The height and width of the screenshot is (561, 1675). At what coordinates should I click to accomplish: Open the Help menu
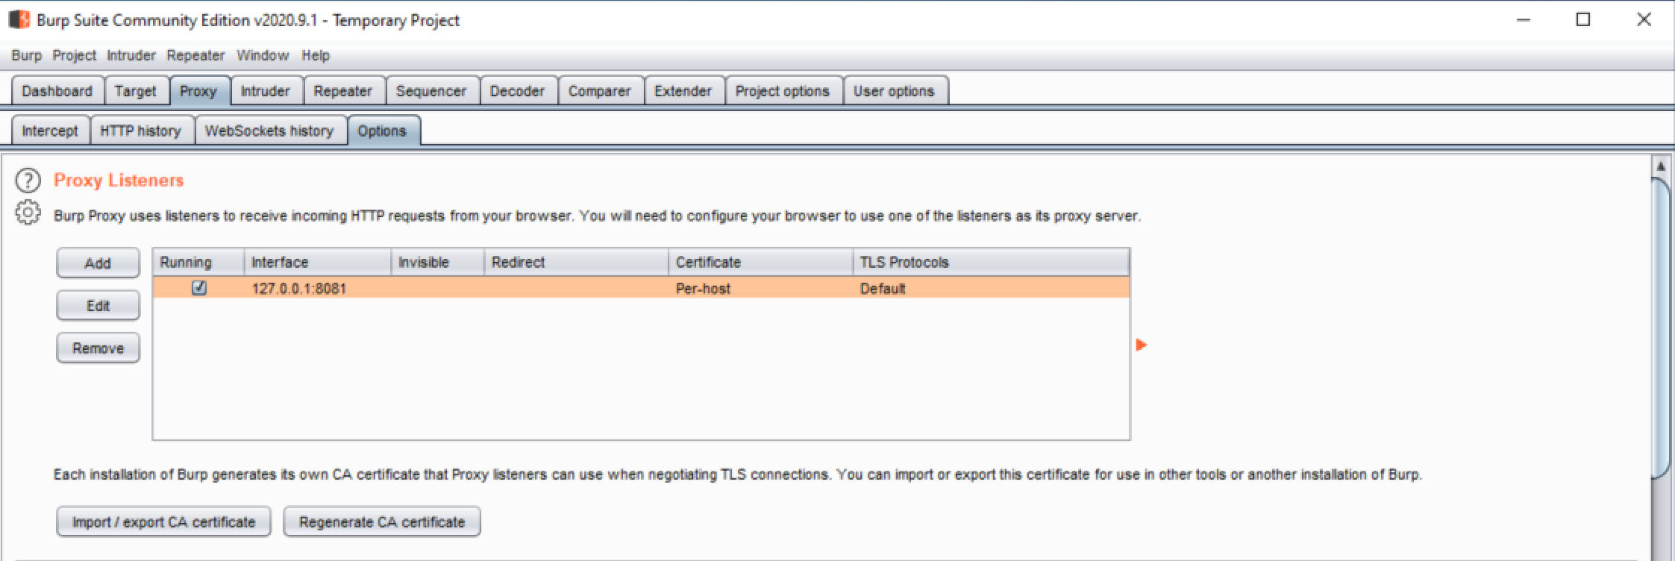(x=316, y=55)
